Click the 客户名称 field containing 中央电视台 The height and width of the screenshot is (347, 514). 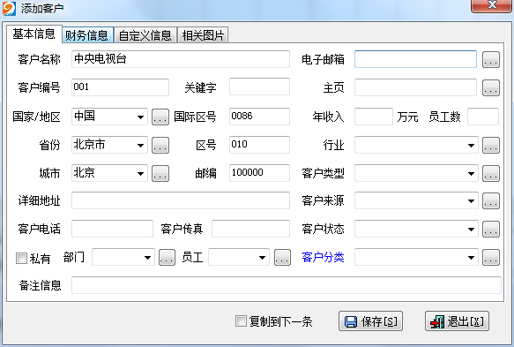[181, 59]
